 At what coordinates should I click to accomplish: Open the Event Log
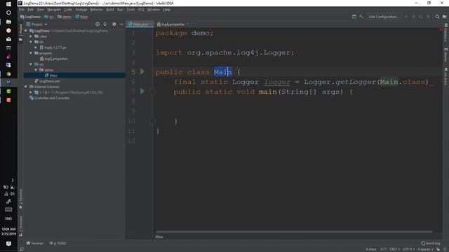coord(430,244)
